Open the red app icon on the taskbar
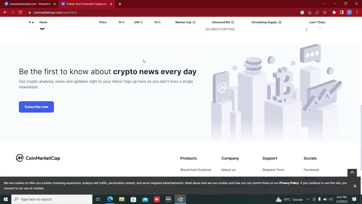 [157, 199]
